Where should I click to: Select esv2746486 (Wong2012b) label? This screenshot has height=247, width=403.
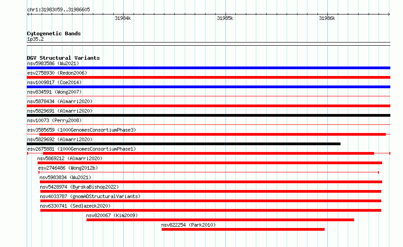coord(68,168)
